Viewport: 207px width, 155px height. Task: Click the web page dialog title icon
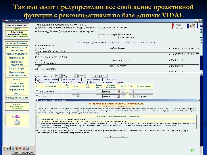[x=37, y=100]
